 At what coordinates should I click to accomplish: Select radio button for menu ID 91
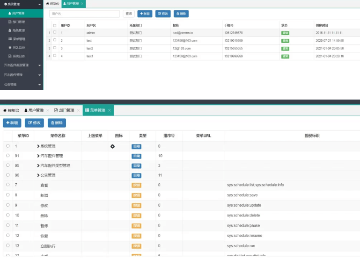[x=8, y=156]
